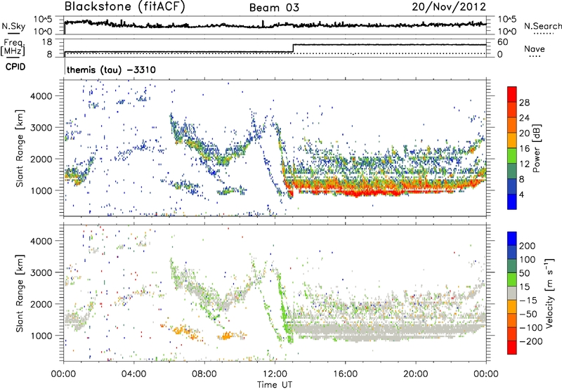Image resolution: width=562 pixels, height=389 pixels.
Task: Click the 'Slant Range [km]' label of velocity panel
Action: [x=20, y=294]
